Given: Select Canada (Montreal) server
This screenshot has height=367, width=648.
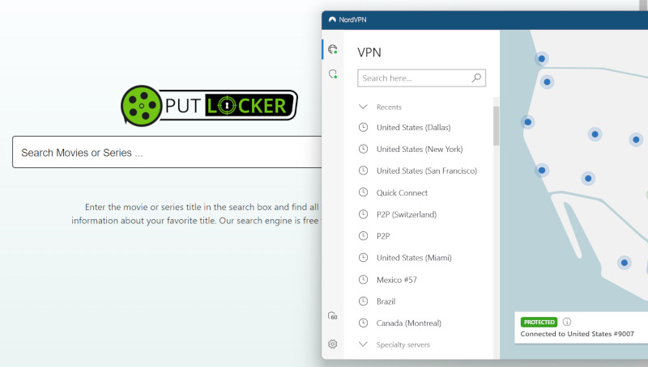Looking at the screenshot, I should click(x=409, y=323).
